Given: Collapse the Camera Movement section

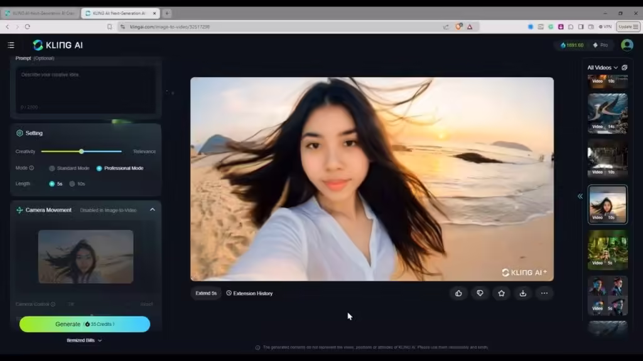Looking at the screenshot, I should pyautogui.click(x=153, y=209).
